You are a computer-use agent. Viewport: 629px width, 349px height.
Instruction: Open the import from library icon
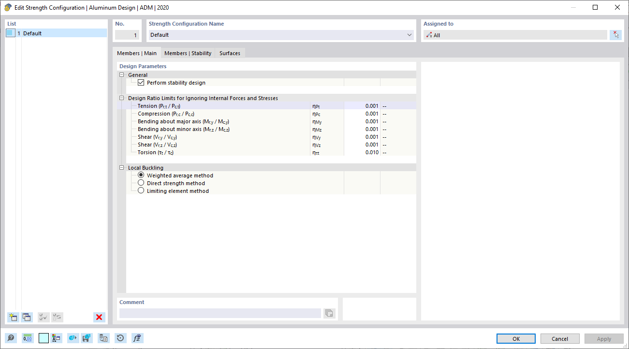tap(103, 338)
